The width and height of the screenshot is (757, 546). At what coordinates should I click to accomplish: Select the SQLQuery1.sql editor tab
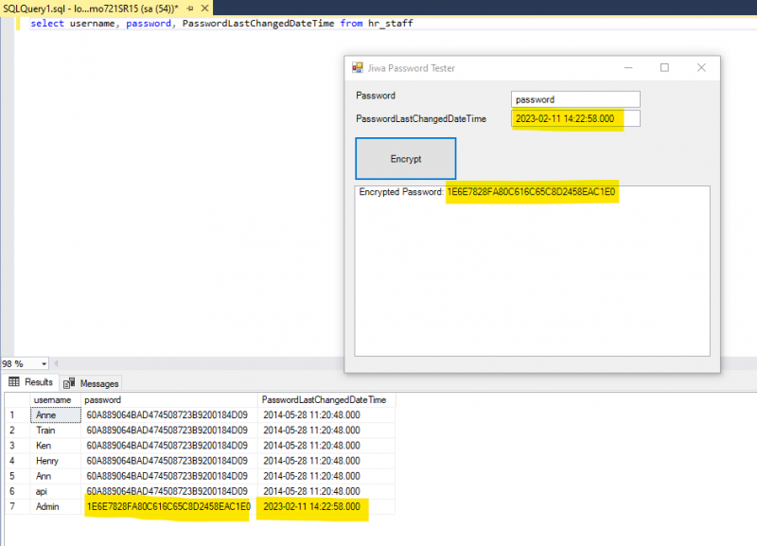pyautogui.click(x=85, y=7)
